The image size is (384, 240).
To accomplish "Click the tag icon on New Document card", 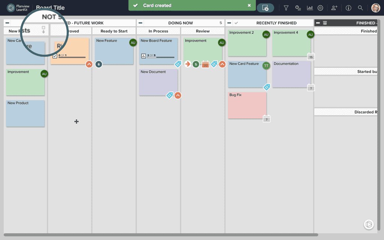I will pos(169,95).
